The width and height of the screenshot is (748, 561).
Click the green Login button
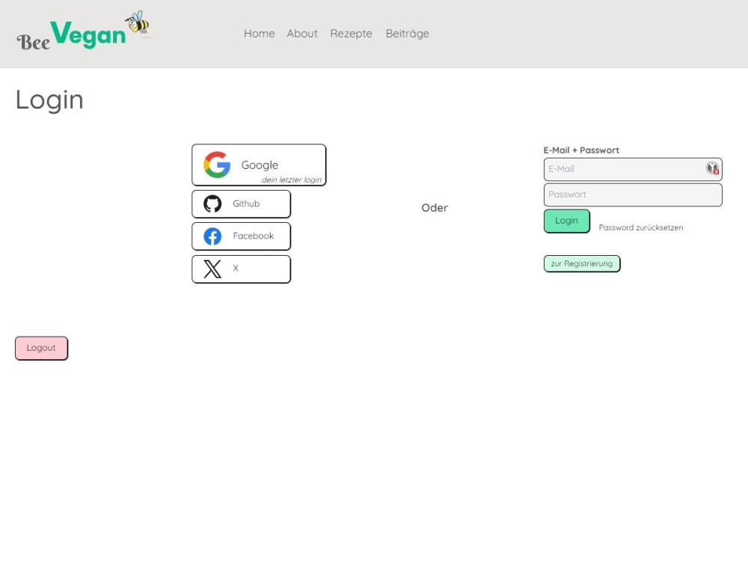pyautogui.click(x=567, y=221)
